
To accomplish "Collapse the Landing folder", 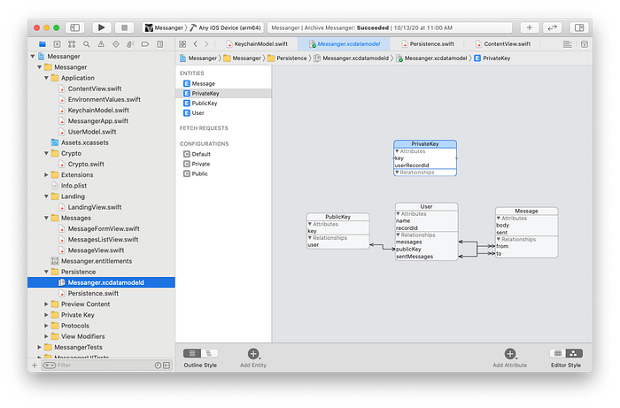I will pyautogui.click(x=46, y=196).
